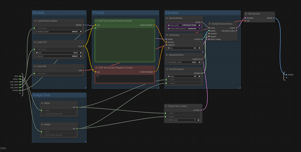Toggle collapse on the Width node
The height and width of the screenshot is (152, 301).
42,103
